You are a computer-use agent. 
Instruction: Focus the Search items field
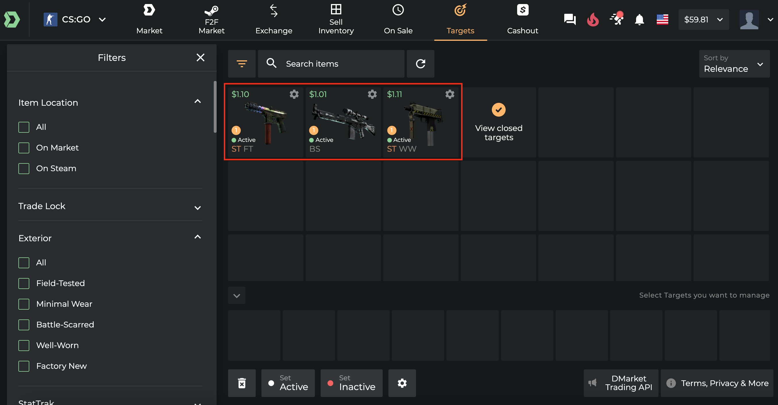[331, 64]
